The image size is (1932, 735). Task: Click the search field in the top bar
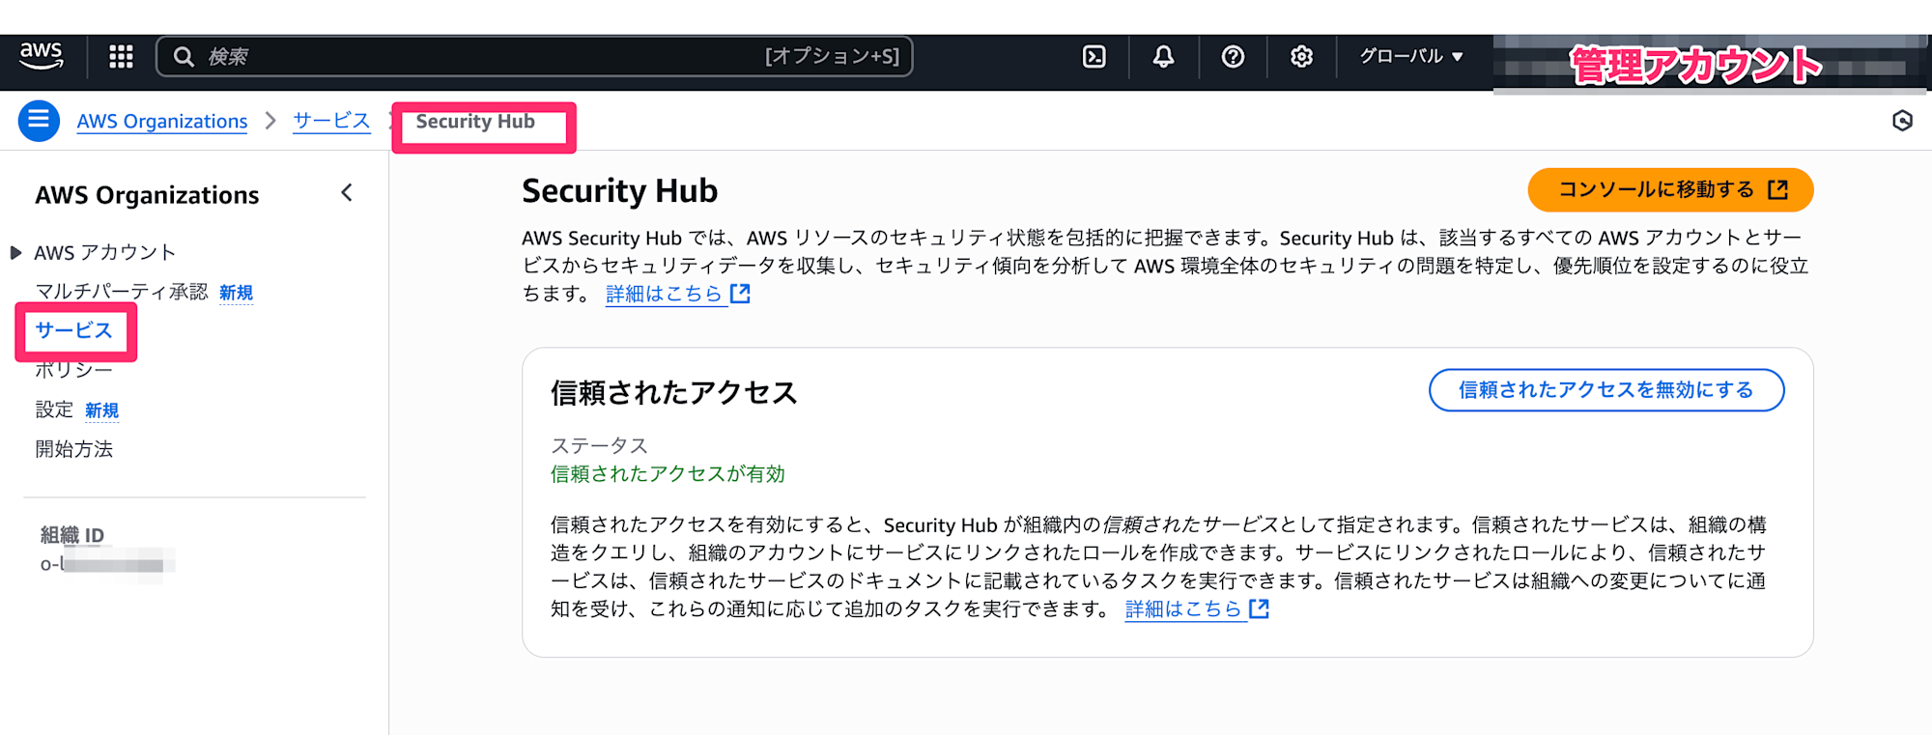534,57
